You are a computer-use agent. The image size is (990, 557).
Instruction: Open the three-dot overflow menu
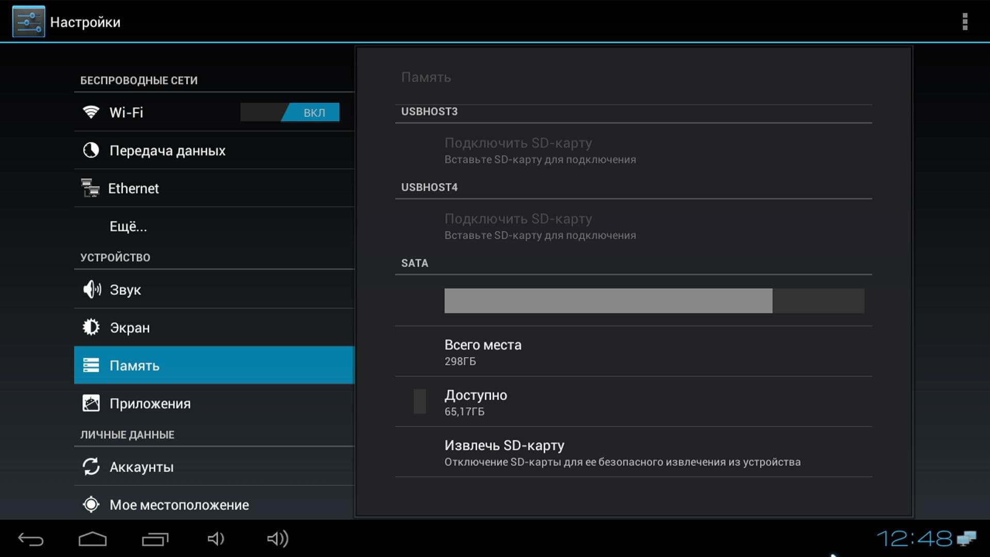pyautogui.click(x=964, y=22)
